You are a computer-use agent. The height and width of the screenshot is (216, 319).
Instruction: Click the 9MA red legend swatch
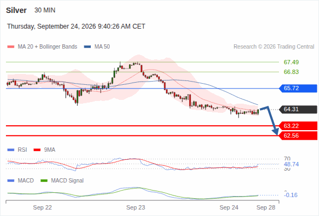click(37, 150)
